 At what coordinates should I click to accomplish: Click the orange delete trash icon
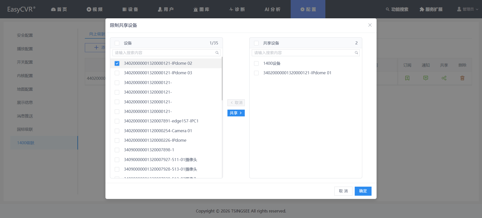click(x=462, y=78)
